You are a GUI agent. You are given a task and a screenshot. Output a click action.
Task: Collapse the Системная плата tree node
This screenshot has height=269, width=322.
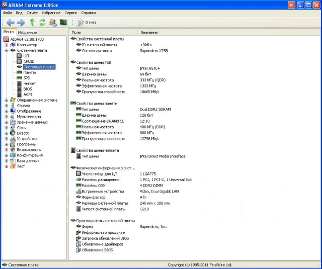click(7, 50)
